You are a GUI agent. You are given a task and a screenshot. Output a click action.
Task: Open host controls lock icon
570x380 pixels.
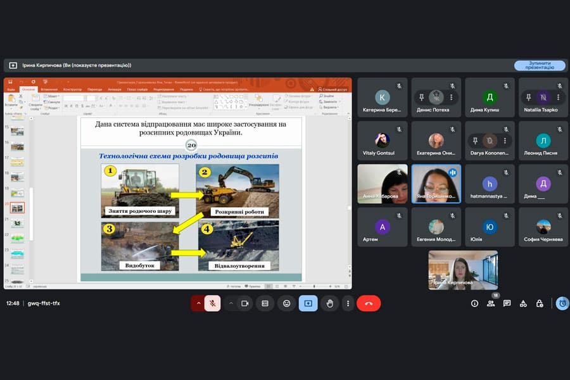pos(540,303)
